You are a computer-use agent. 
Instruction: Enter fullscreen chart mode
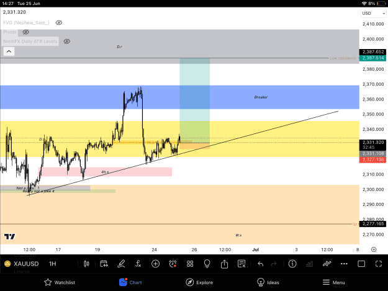click(x=379, y=264)
